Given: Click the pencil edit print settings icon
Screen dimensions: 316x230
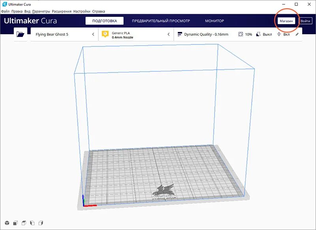Looking at the screenshot, I should pos(297,34).
